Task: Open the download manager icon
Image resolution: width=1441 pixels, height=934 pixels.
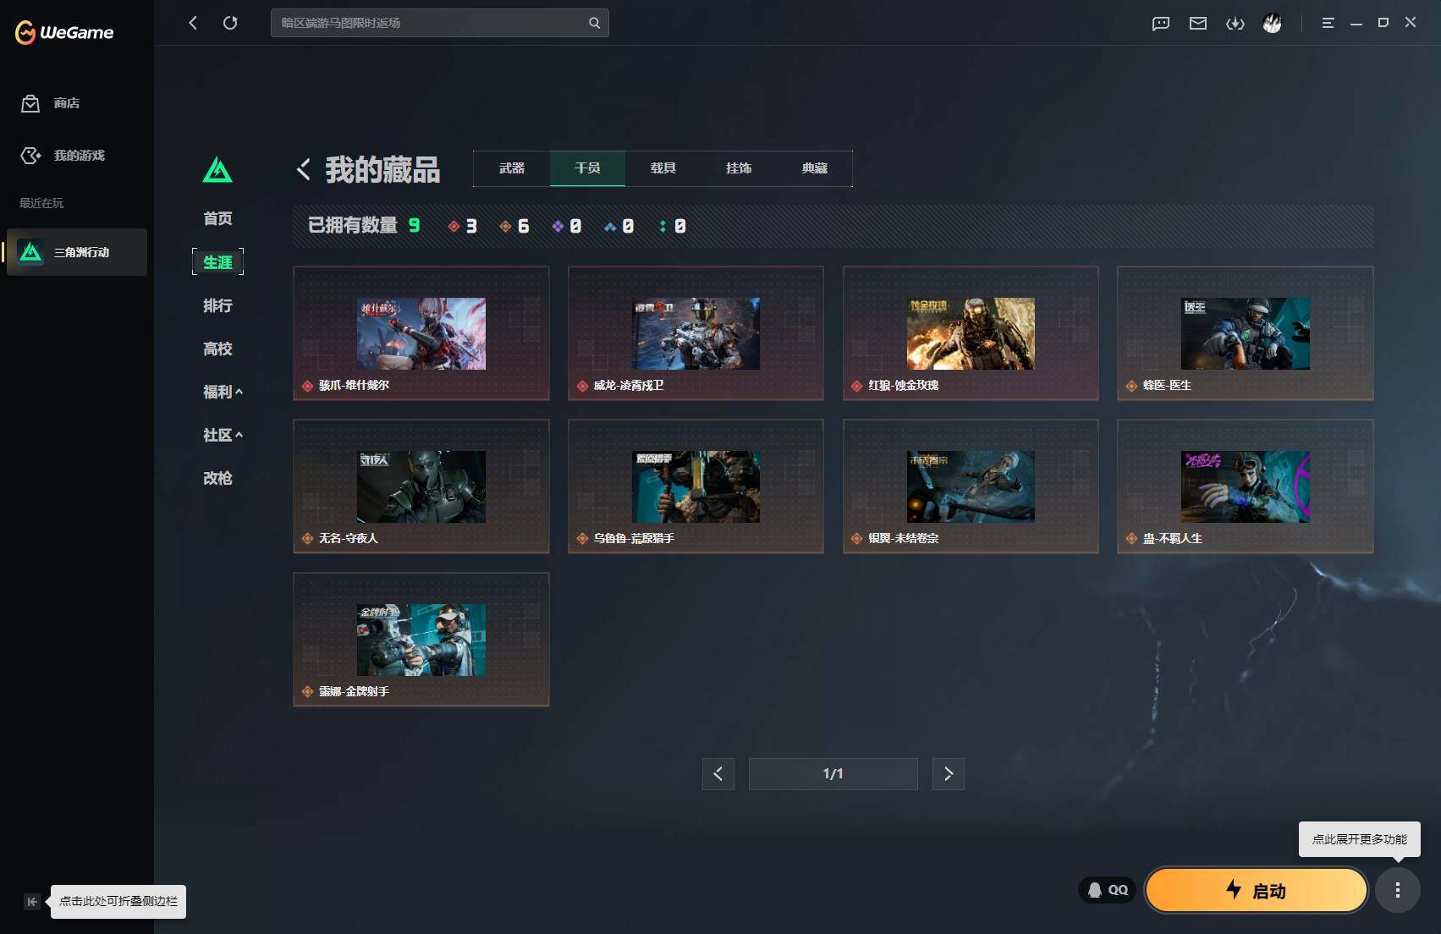Action: pyautogui.click(x=1235, y=23)
